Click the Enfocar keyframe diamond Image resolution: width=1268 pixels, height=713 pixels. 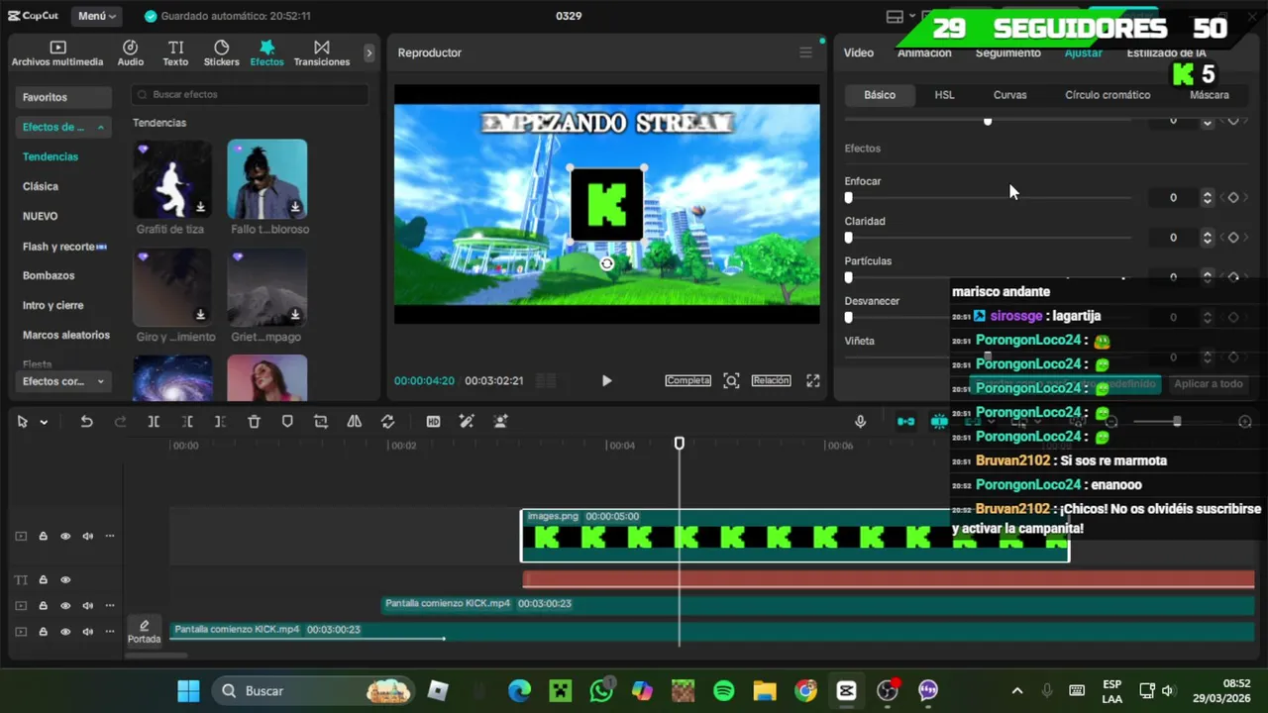(x=1233, y=197)
